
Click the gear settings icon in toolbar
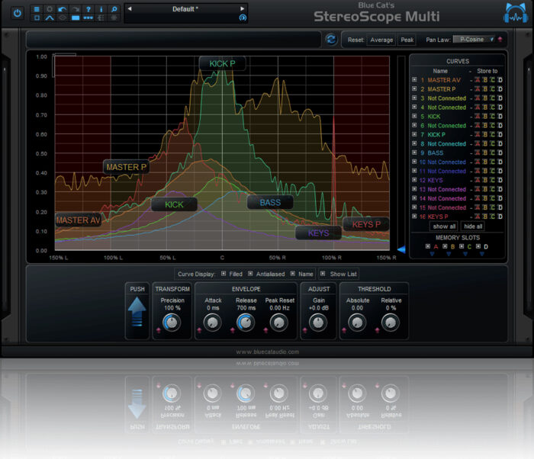pyautogui.click(x=50, y=9)
